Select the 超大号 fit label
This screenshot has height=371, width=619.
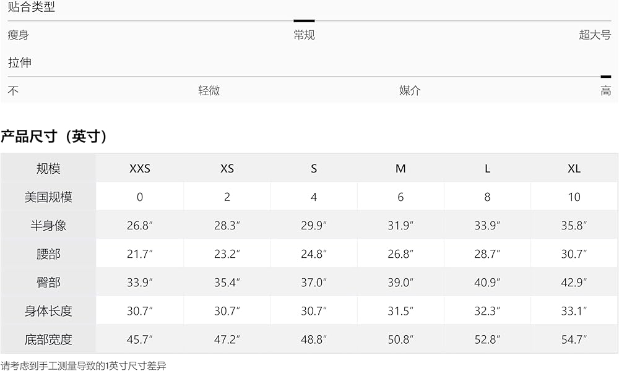(595, 35)
